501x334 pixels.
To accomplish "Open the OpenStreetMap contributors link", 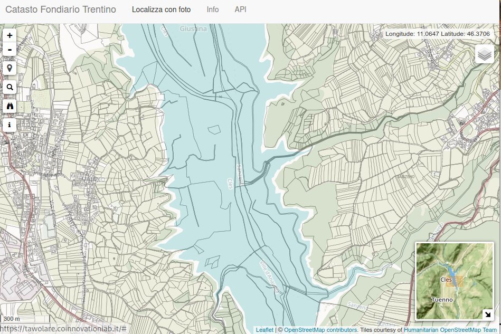I will click(x=320, y=330).
